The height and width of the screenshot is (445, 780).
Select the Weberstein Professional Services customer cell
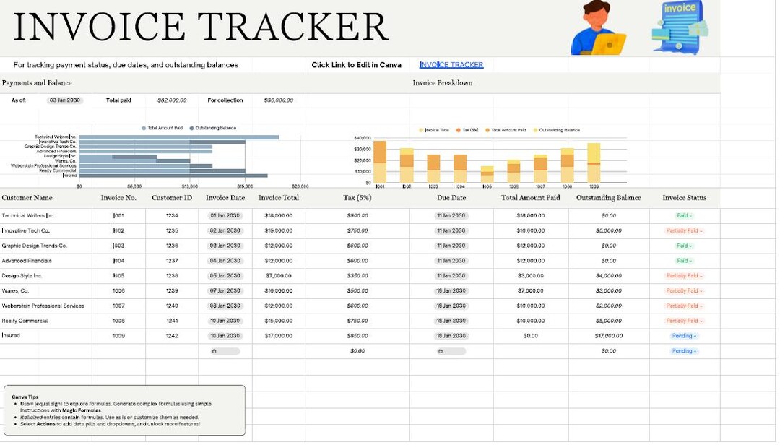[45, 306]
